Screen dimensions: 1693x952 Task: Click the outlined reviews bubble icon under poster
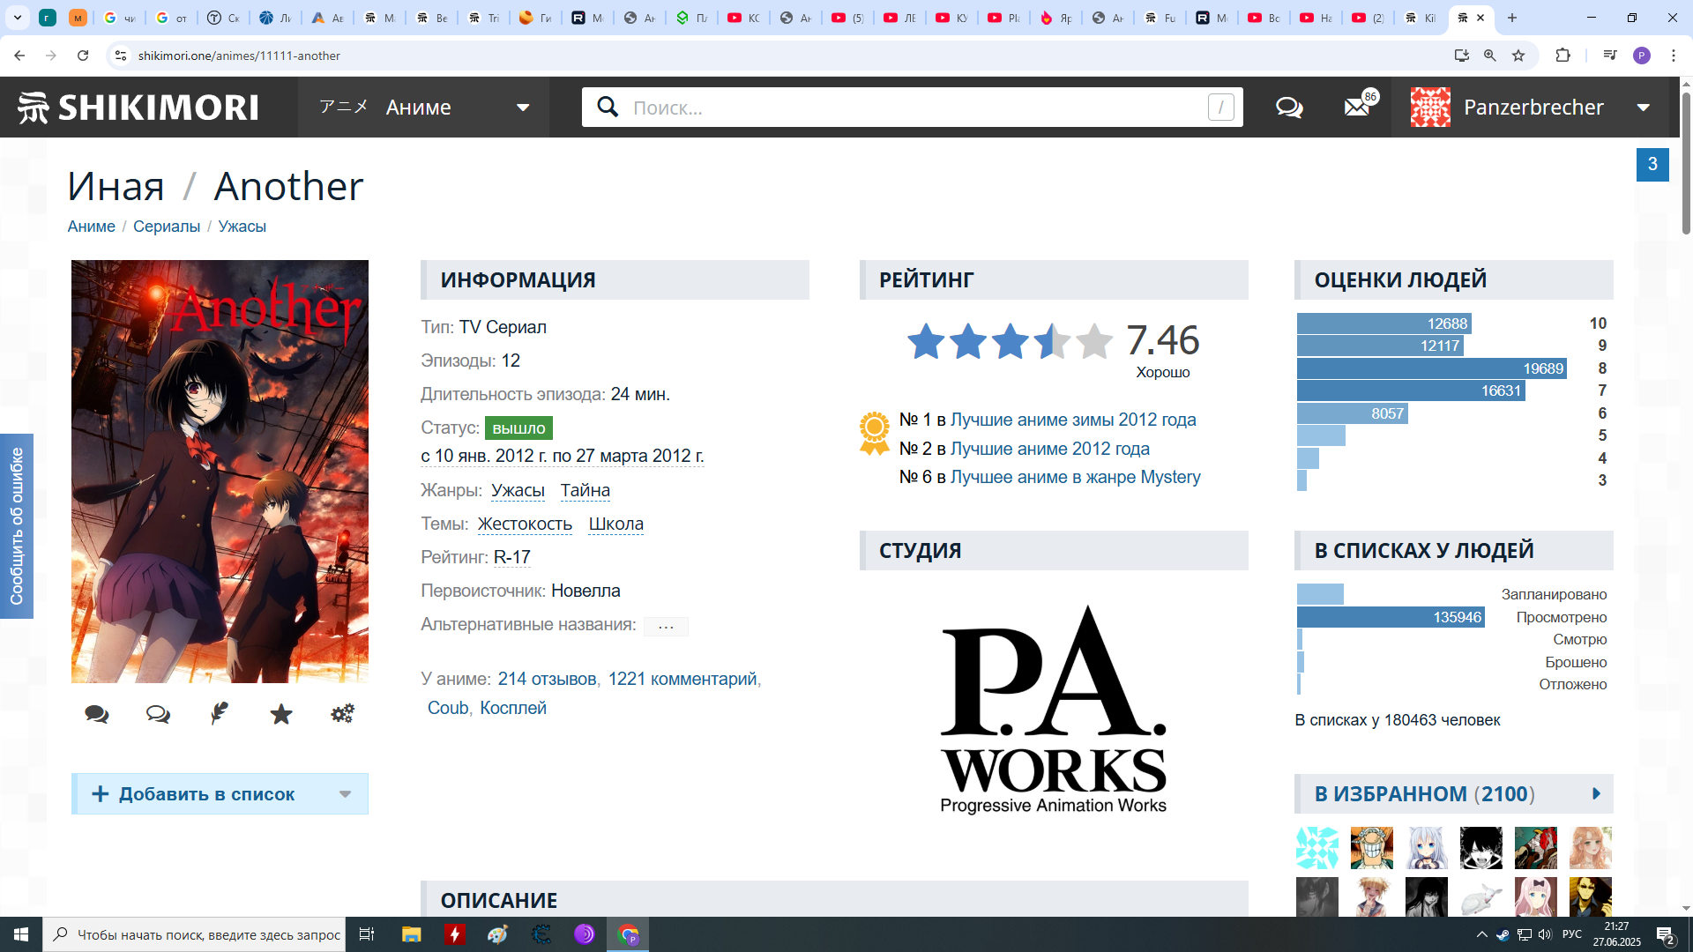(x=158, y=714)
